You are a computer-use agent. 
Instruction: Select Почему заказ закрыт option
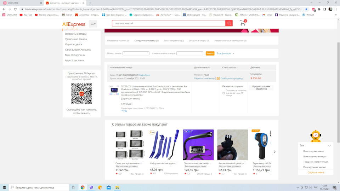314,167
